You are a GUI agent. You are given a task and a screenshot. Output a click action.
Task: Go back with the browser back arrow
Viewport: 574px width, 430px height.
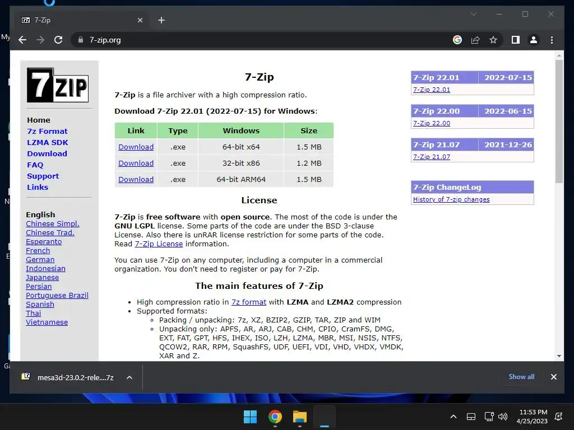pyautogui.click(x=22, y=40)
